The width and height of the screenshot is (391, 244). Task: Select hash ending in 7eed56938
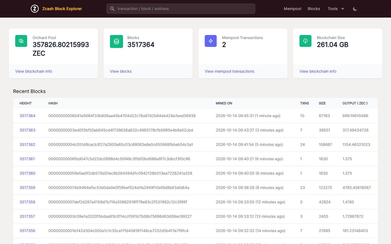122,116
